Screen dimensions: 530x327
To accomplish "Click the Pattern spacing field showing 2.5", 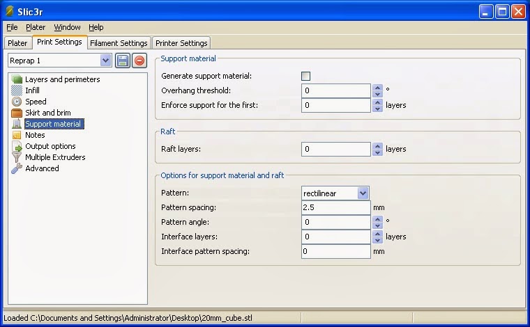I will [x=336, y=207].
